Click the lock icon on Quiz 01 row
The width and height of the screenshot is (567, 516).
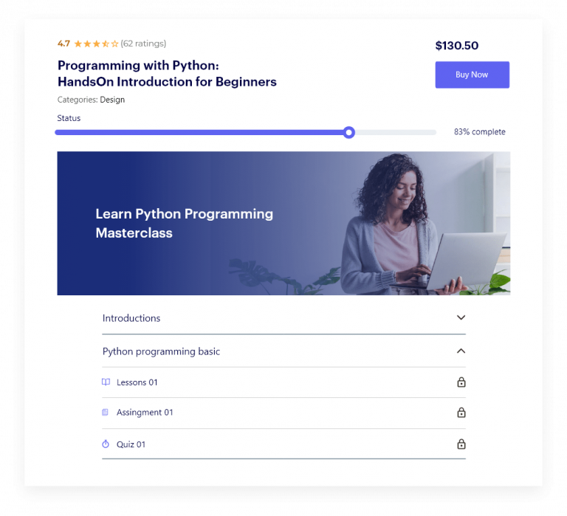pyautogui.click(x=461, y=444)
